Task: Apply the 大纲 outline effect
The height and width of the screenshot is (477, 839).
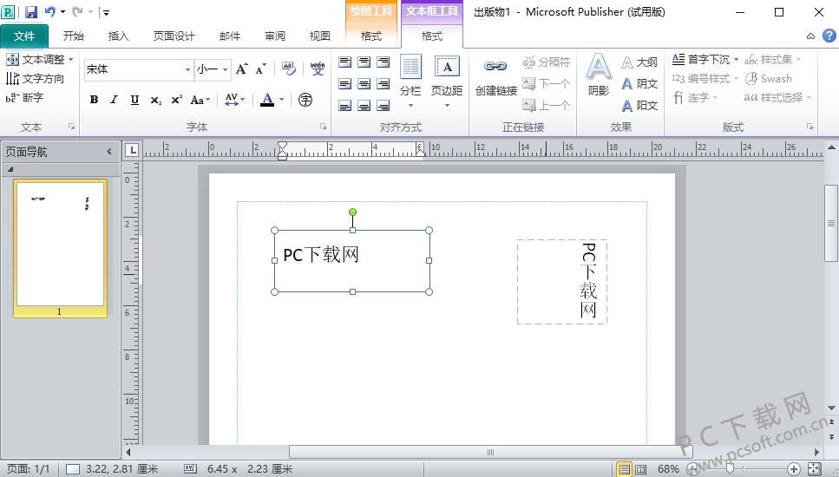Action: point(639,62)
